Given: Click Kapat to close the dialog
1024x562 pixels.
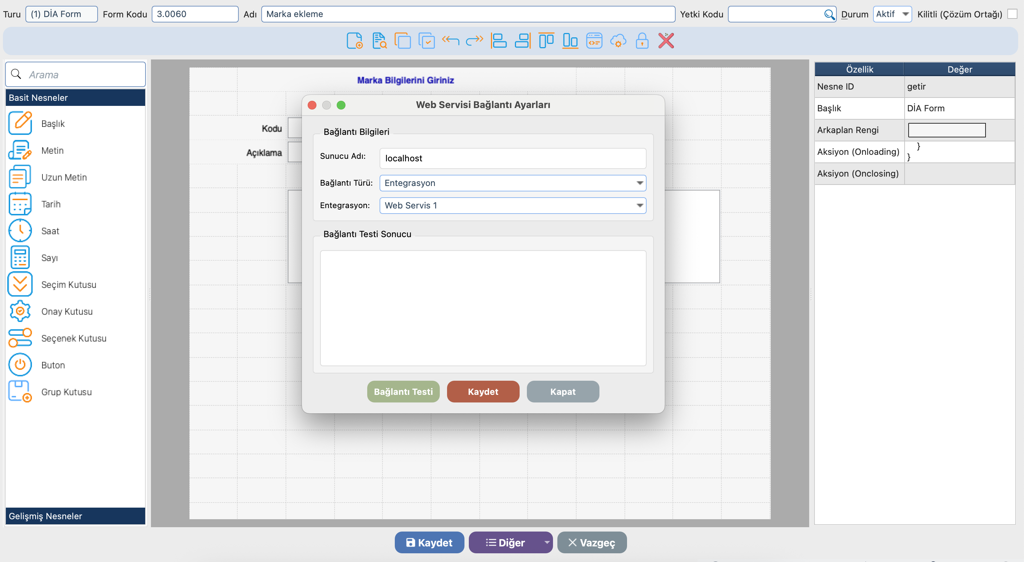Looking at the screenshot, I should click(562, 392).
